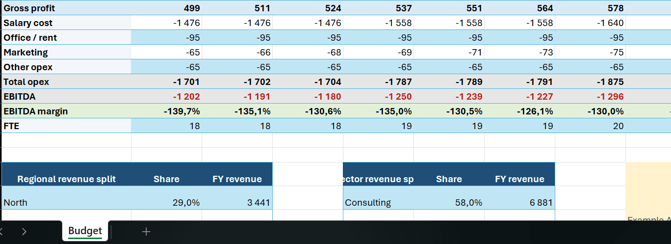
Task: Open the Budget sheet tab
Action: [x=85, y=231]
